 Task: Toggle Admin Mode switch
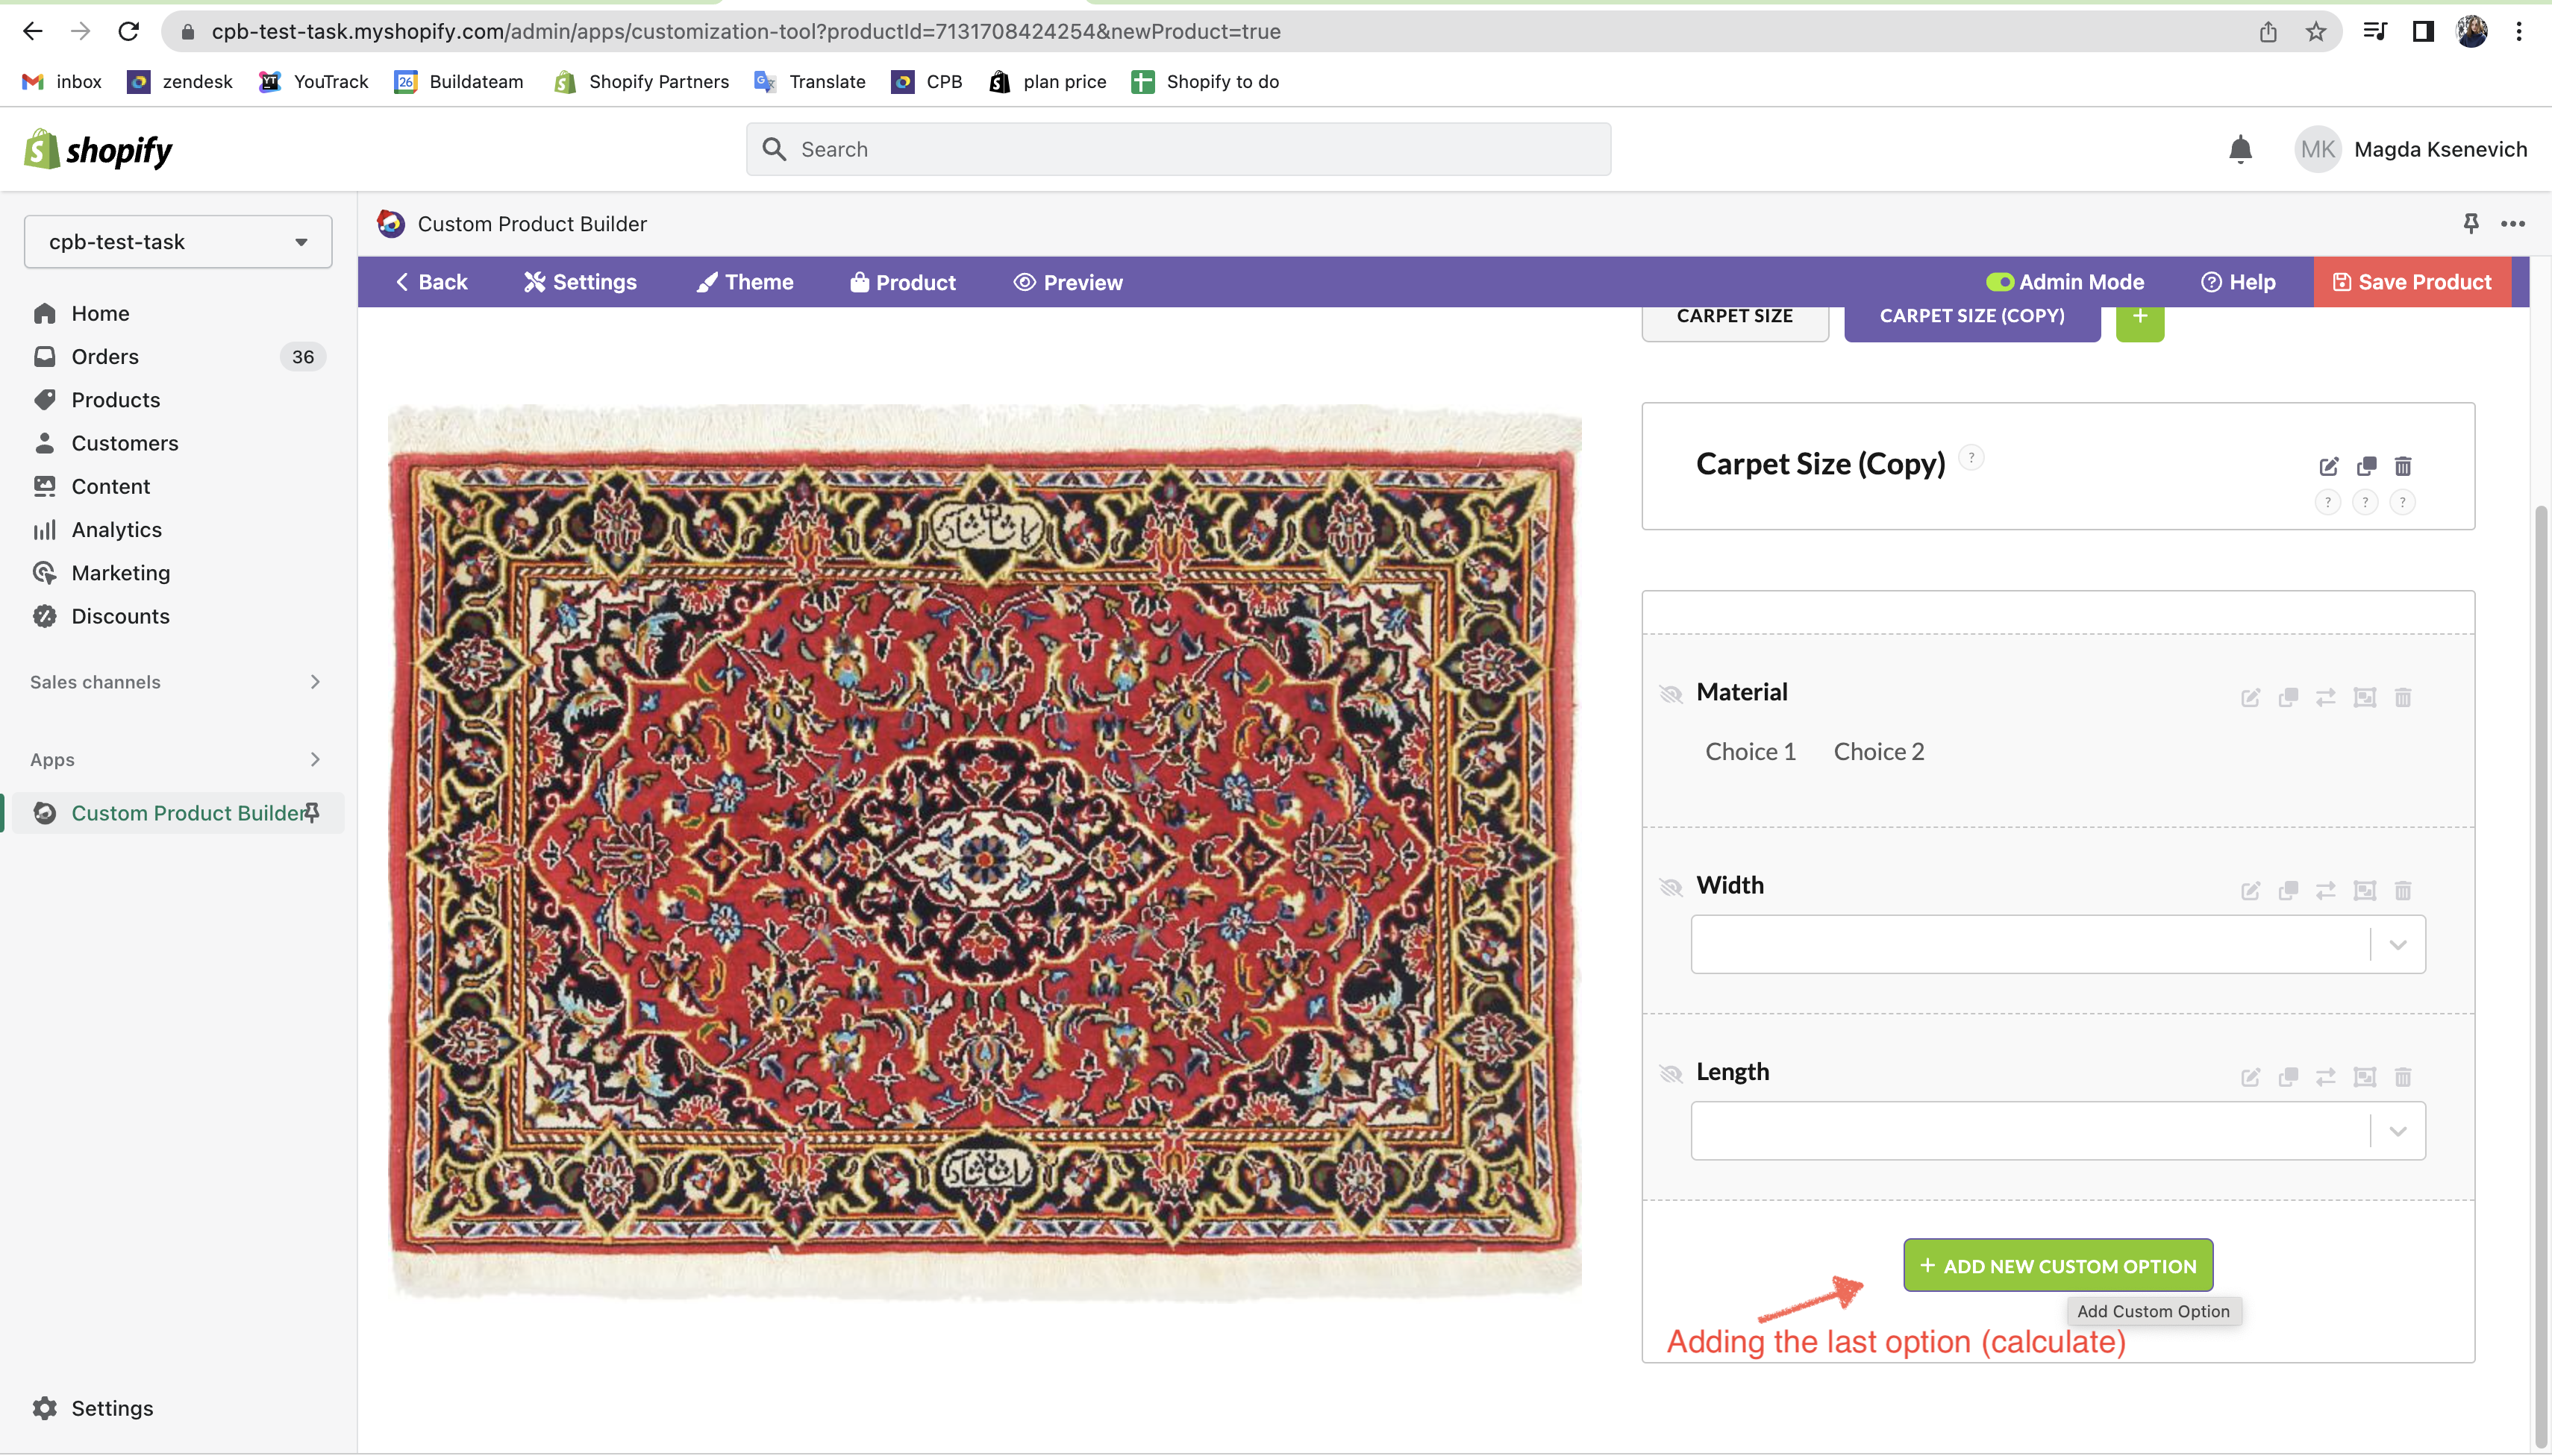click(1999, 282)
